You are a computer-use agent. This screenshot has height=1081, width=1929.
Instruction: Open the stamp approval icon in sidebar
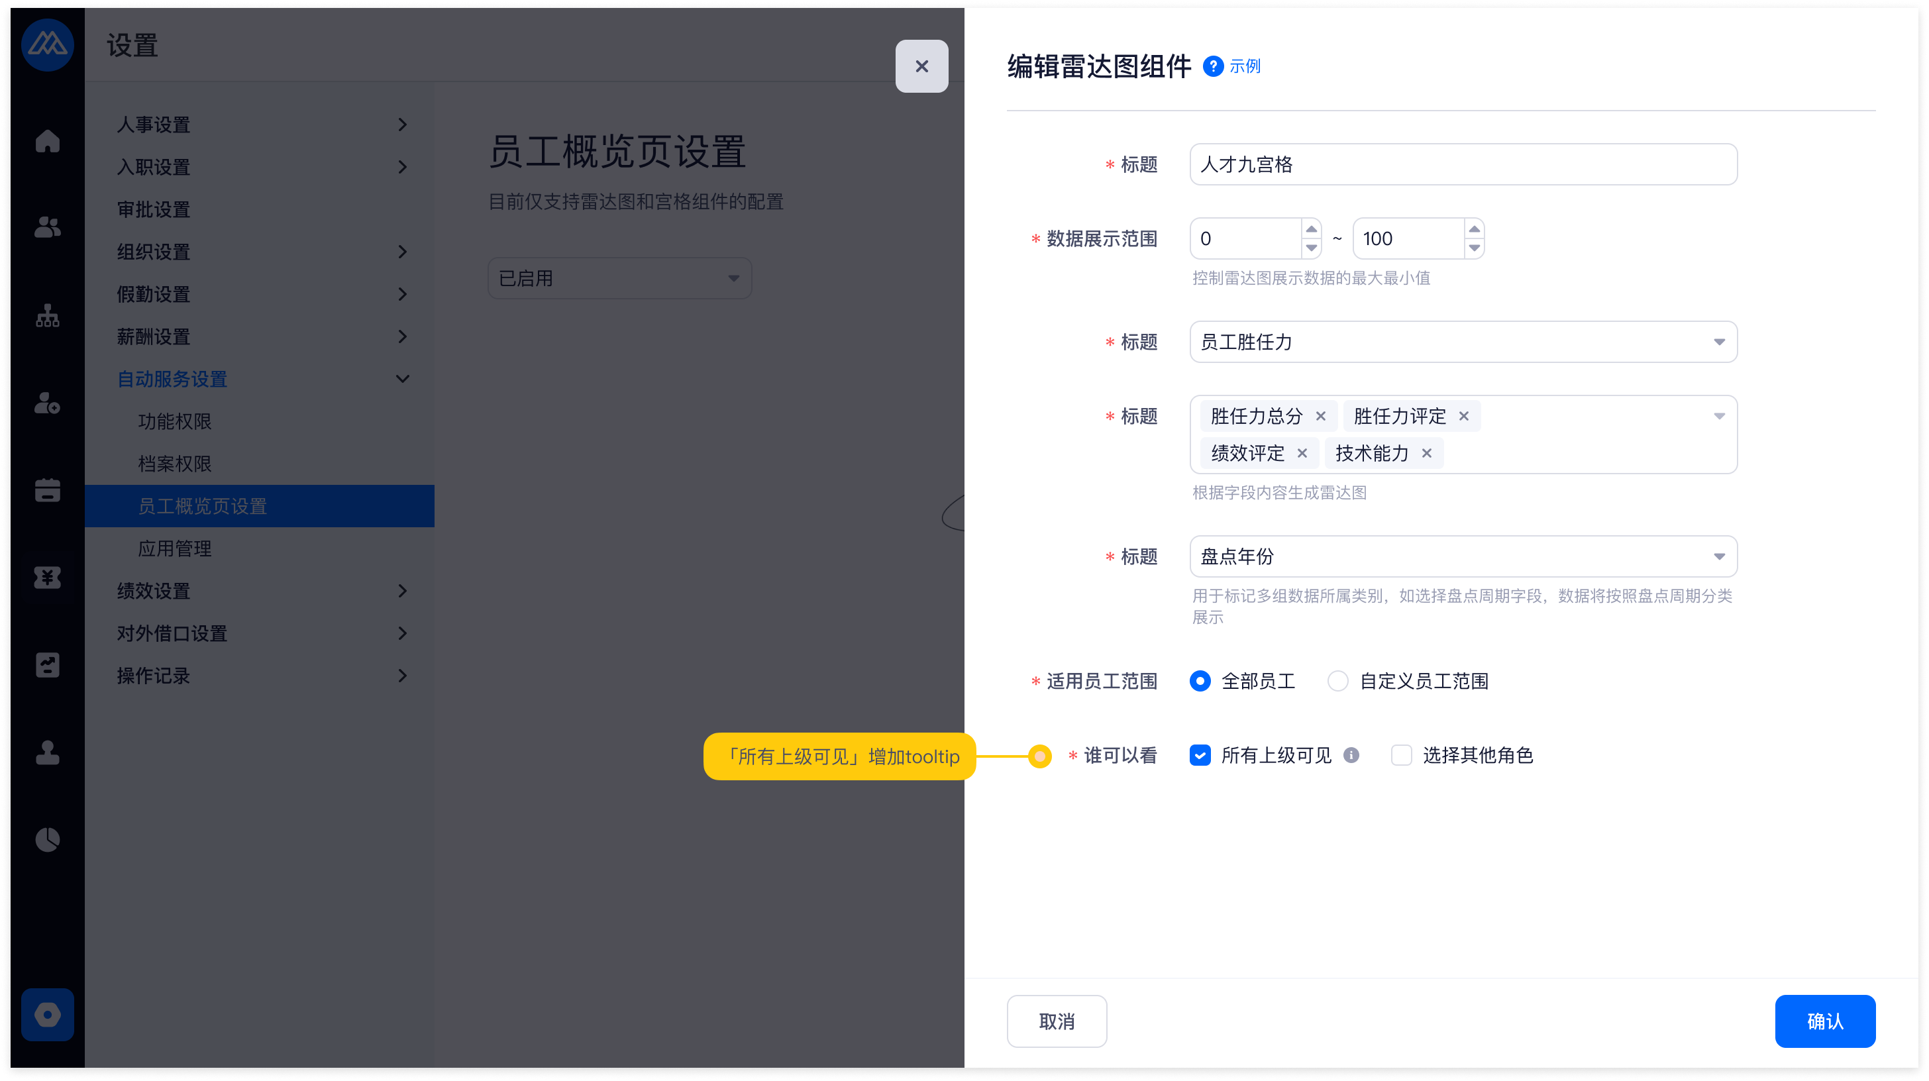47,752
